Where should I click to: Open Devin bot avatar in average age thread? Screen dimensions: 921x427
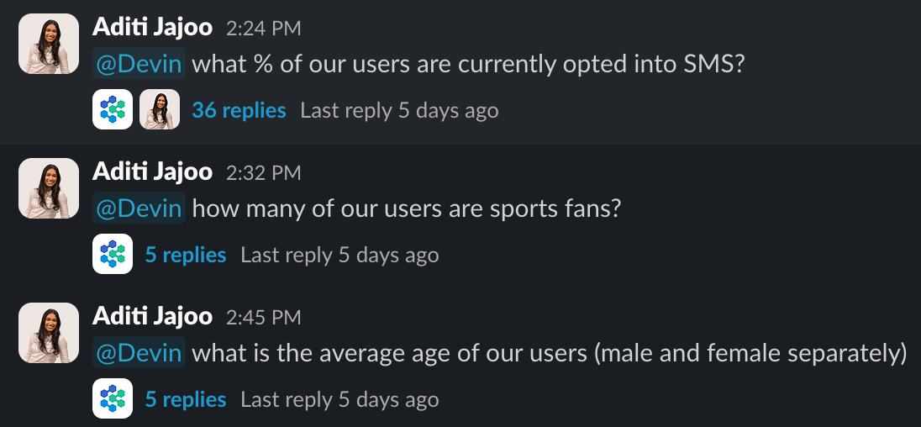[x=113, y=398]
